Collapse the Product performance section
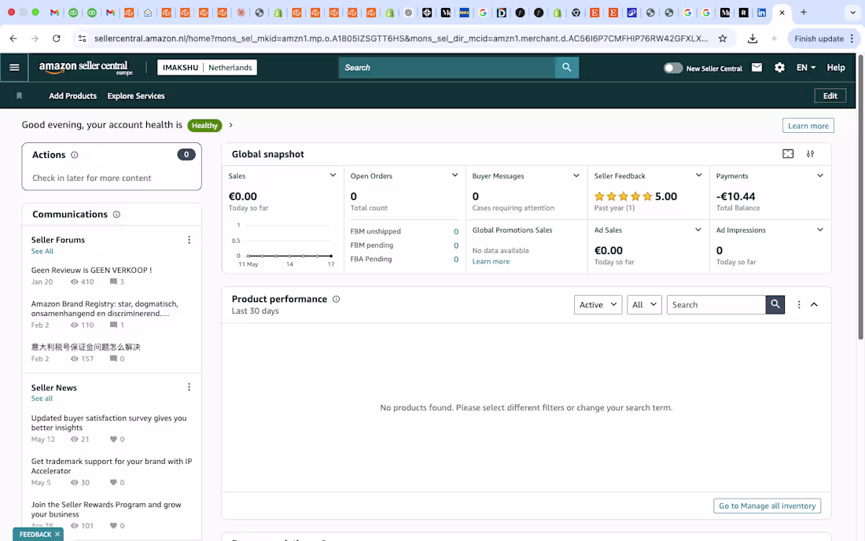This screenshot has height=541, width=865. tap(814, 304)
